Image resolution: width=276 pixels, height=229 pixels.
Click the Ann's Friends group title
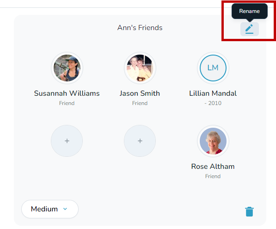(140, 28)
